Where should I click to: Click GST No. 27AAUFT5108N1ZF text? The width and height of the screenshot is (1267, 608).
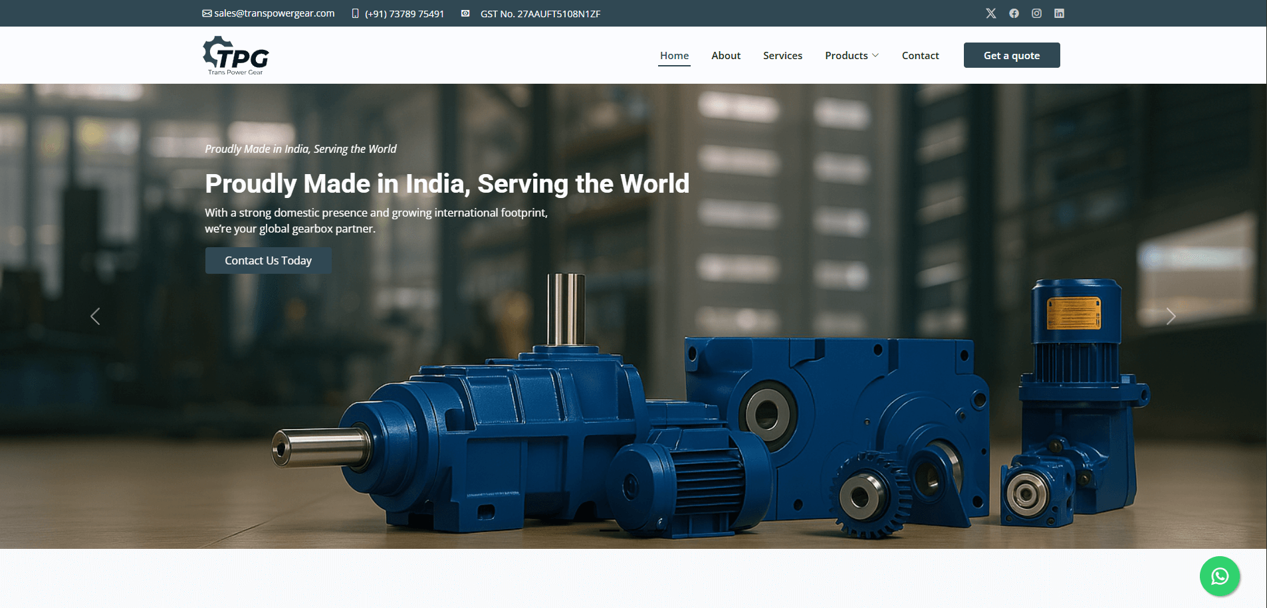pos(540,14)
